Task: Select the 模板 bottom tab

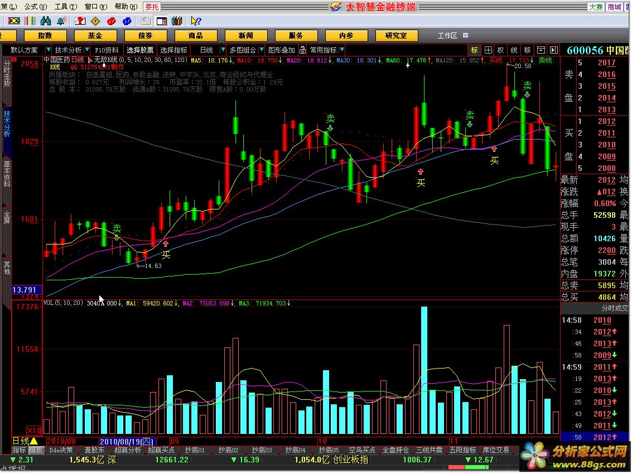Action: [x=36, y=450]
